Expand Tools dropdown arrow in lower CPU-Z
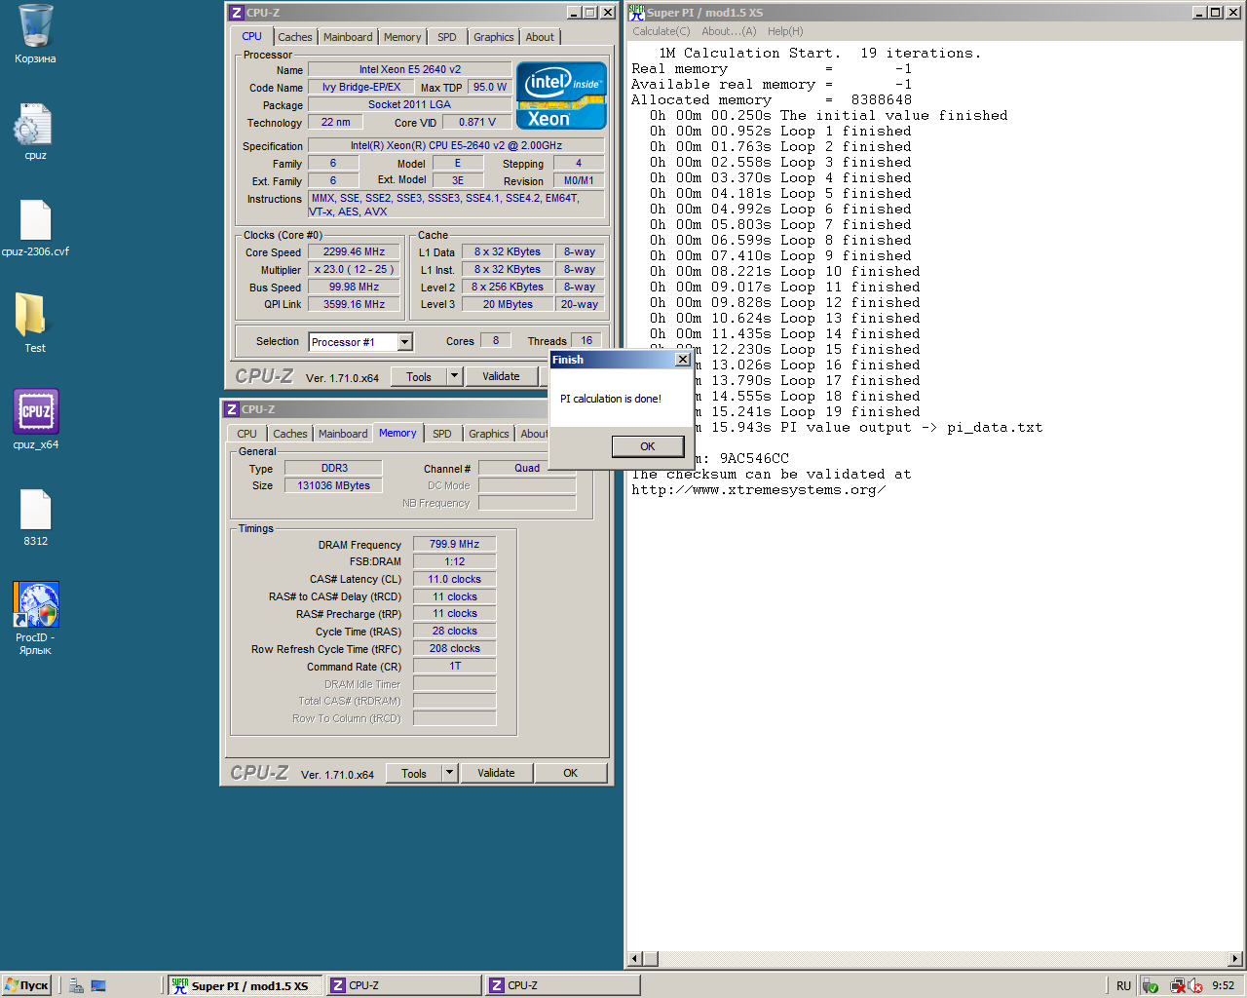This screenshot has height=998, width=1247. (449, 773)
